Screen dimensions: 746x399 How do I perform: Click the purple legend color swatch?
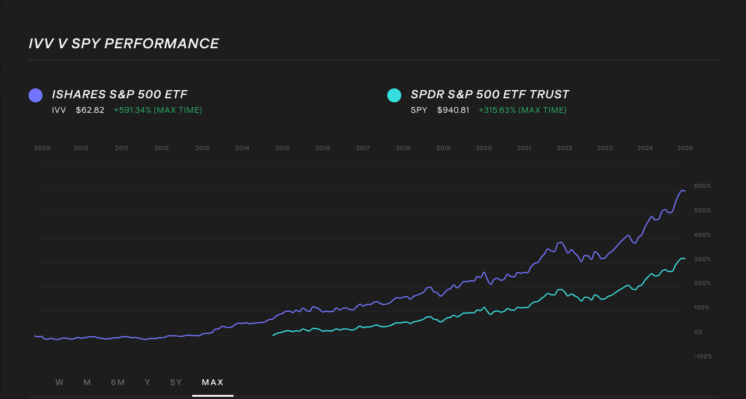[x=34, y=94]
